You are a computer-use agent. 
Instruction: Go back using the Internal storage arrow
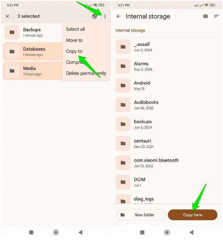click(x=119, y=16)
